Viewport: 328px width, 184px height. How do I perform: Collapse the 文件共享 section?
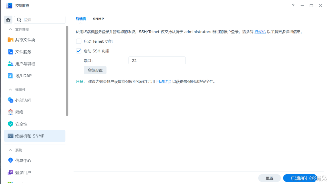tap(10, 29)
